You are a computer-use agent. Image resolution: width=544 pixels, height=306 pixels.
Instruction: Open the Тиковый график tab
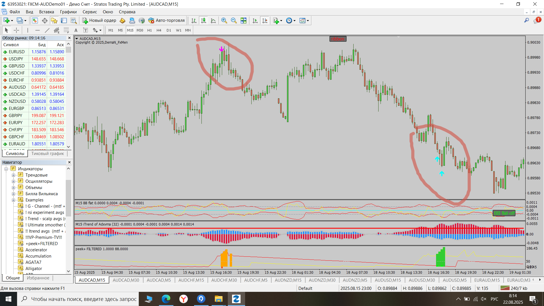(48, 154)
